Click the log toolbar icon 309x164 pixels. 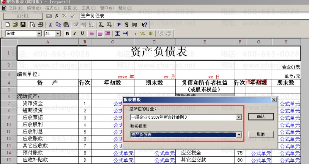pos(134,25)
